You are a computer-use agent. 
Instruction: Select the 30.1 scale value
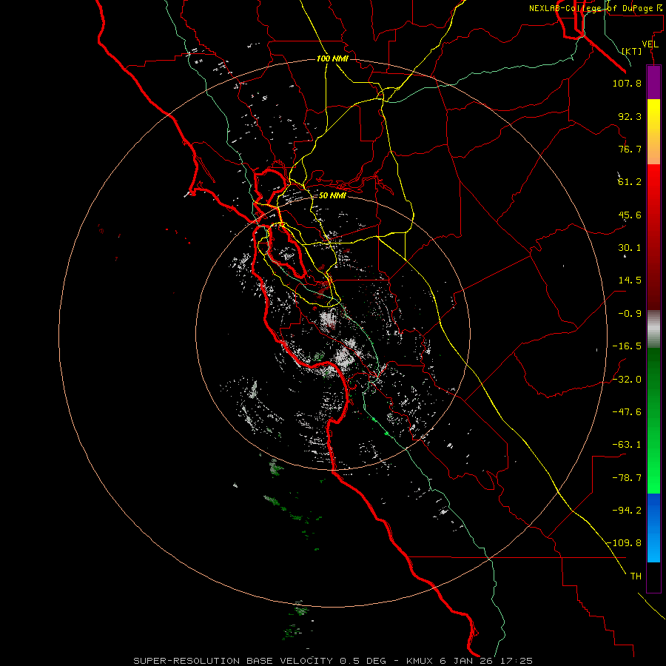[x=630, y=248]
